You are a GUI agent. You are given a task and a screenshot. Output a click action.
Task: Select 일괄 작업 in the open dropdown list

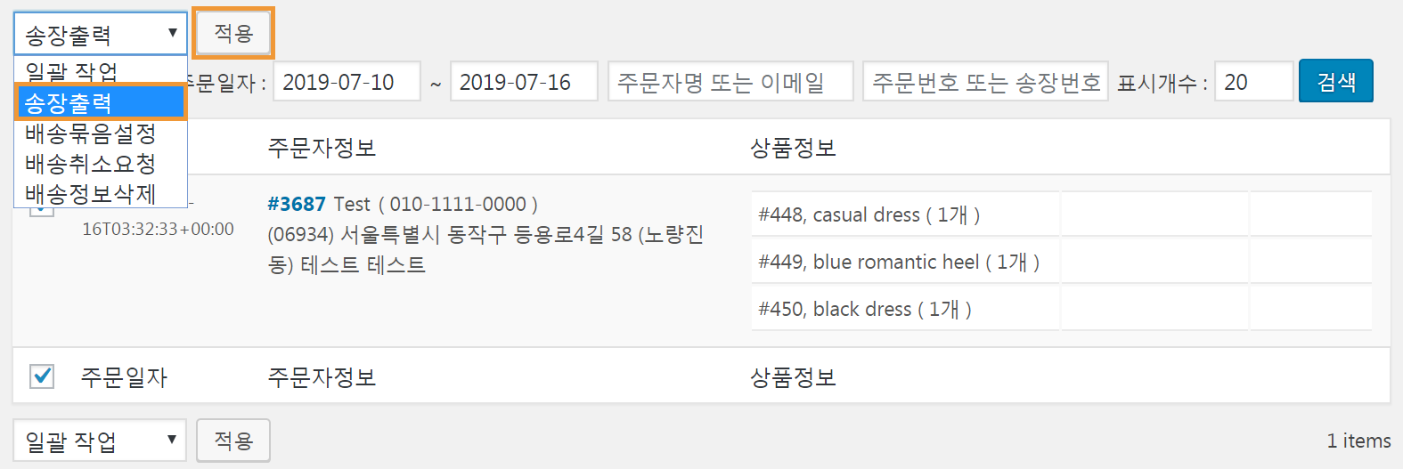[x=71, y=71]
